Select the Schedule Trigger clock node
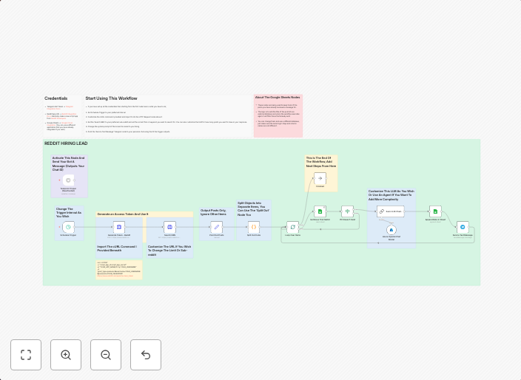The height and width of the screenshot is (380, 521). tap(68, 227)
